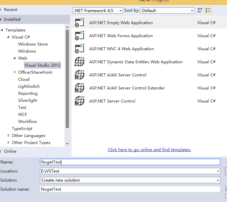Select the Cloud template category
The image size is (227, 202).
click(x=24, y=79)
